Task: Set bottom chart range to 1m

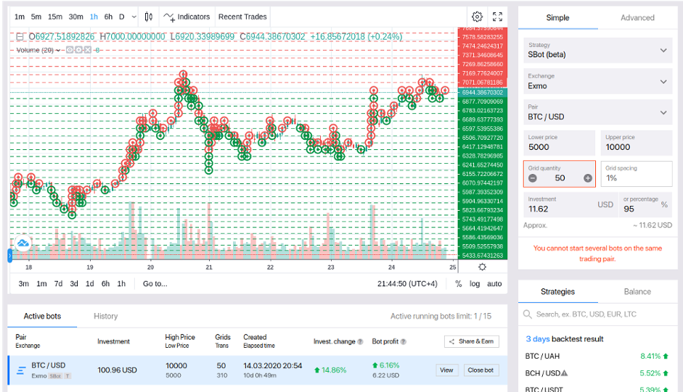Action: coord(41,283)
